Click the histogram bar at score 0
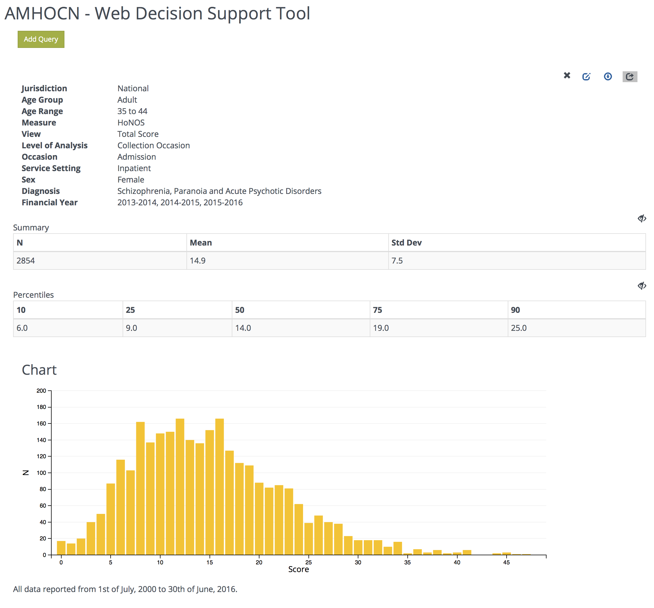This screenshot has height=608, width=654. click(61, 548)
